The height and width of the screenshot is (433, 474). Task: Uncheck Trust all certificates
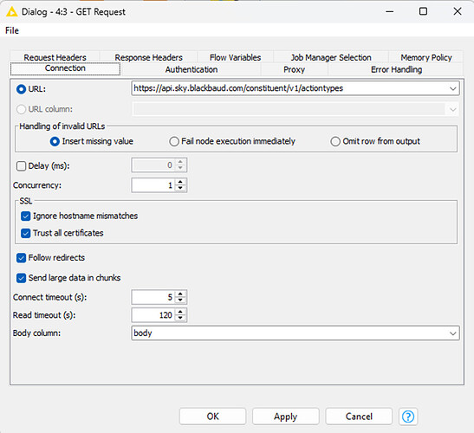pos(26,233)
